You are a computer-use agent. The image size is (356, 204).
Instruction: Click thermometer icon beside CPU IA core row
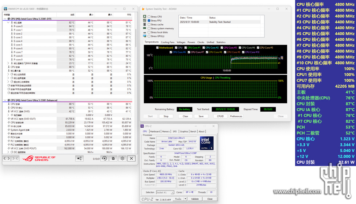click(x=9, y=108)
